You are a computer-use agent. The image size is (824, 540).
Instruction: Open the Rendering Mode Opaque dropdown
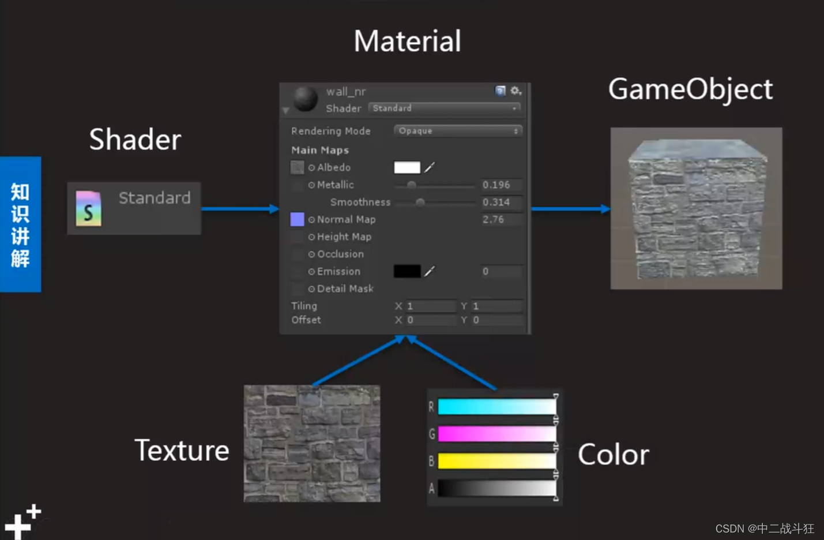coord(457,131)
